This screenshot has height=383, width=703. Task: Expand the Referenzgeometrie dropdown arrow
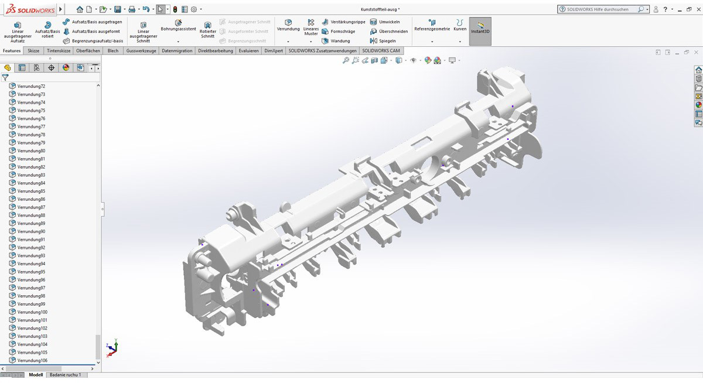432,42
